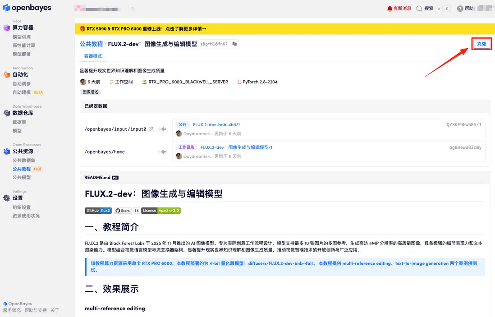The width and height of the screenshot is (495, 317).
Task: Click the pg8mewu83xmy identifier text
Action: point(465,147)
